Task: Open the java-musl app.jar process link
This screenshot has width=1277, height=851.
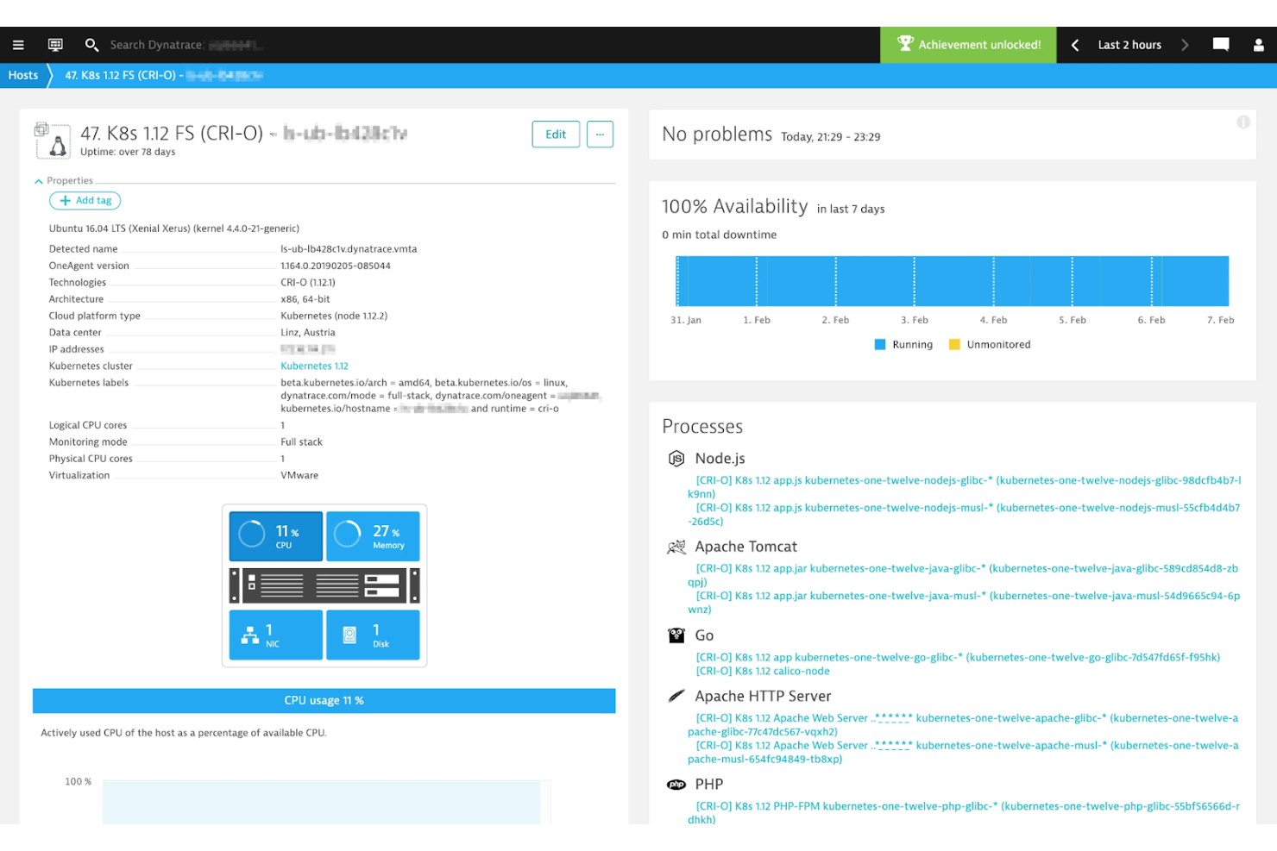Action: 964,603
